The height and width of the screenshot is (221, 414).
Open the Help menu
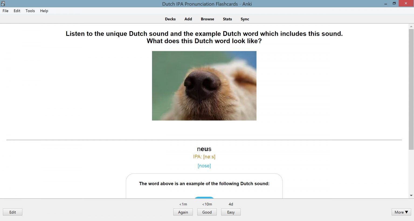point(44,11)
